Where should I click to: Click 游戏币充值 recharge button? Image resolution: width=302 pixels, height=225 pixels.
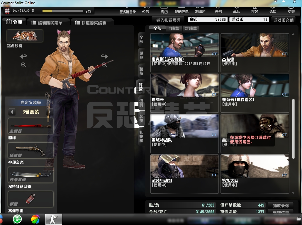284,20
